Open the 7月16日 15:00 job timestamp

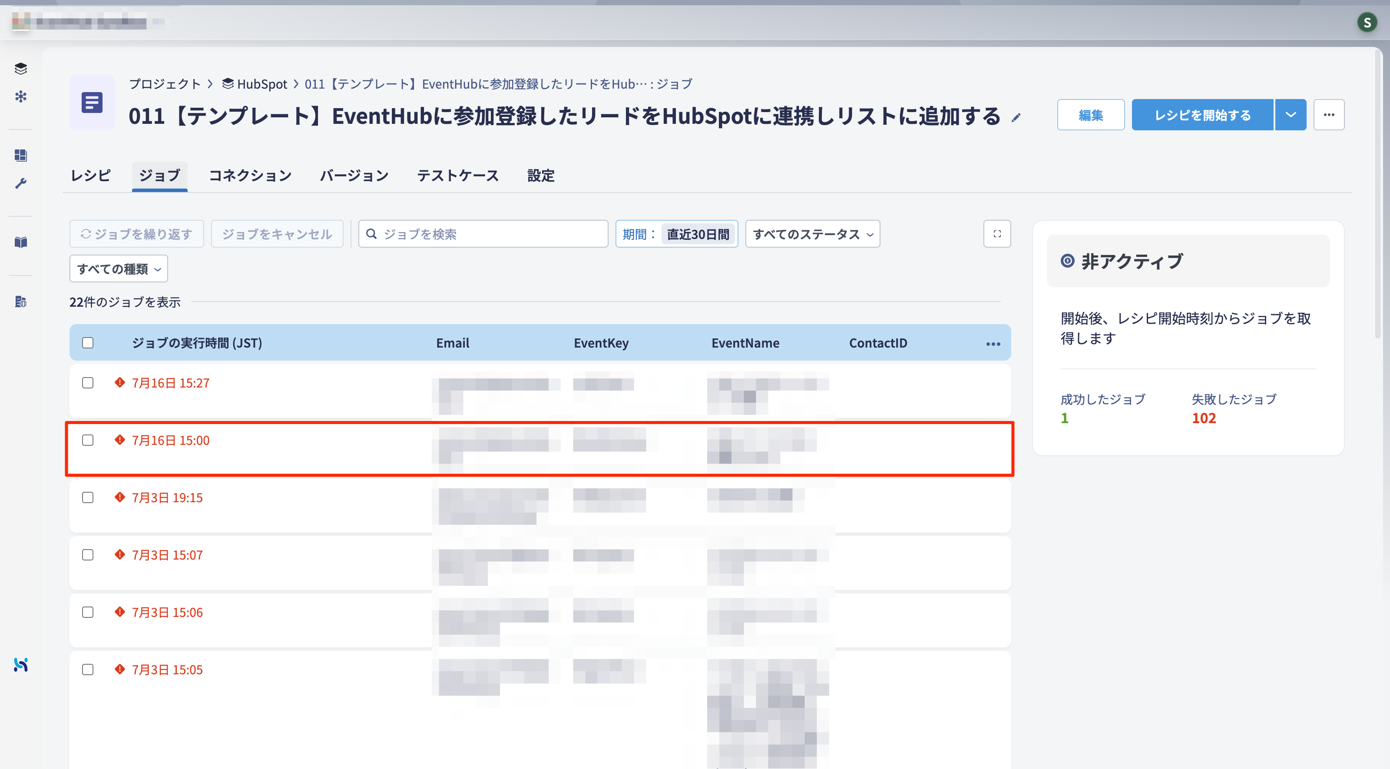click(171, 440)
